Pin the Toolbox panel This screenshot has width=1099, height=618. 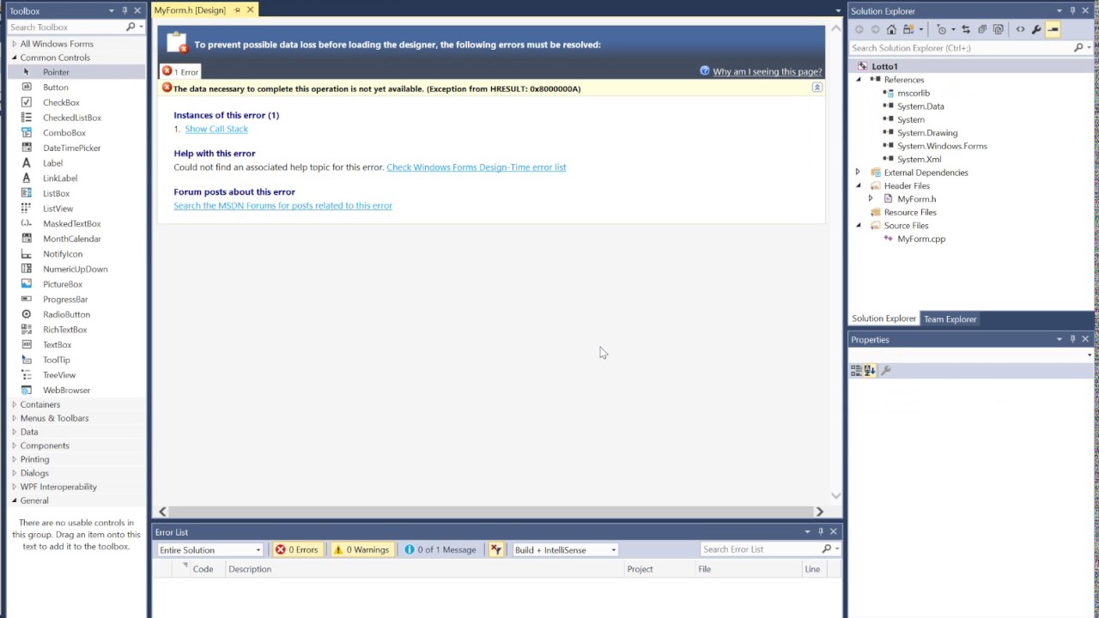coord(124,11)
